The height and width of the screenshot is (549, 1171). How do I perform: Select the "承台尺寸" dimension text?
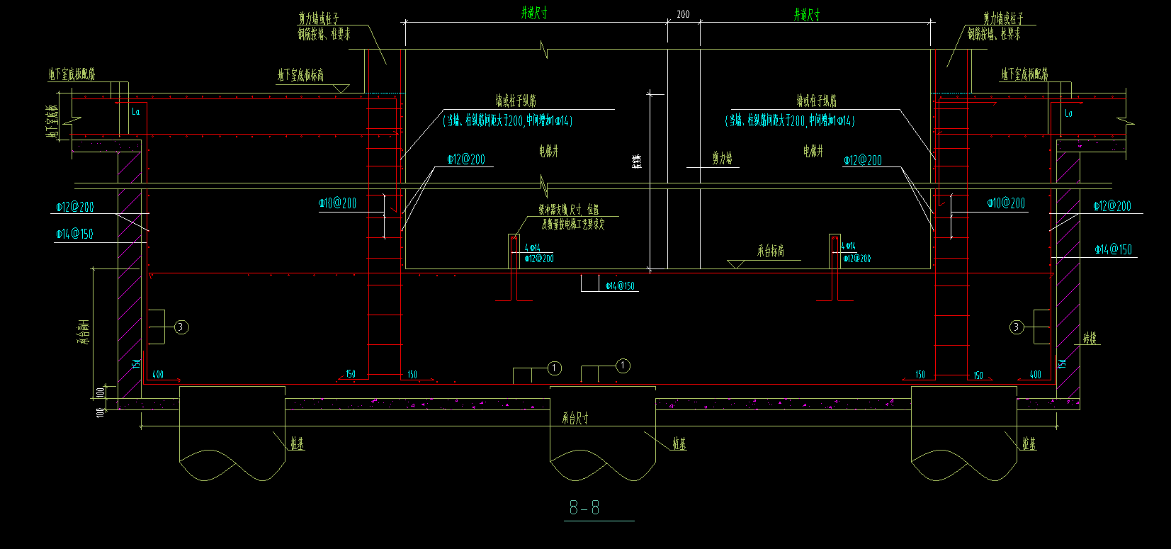575,419
